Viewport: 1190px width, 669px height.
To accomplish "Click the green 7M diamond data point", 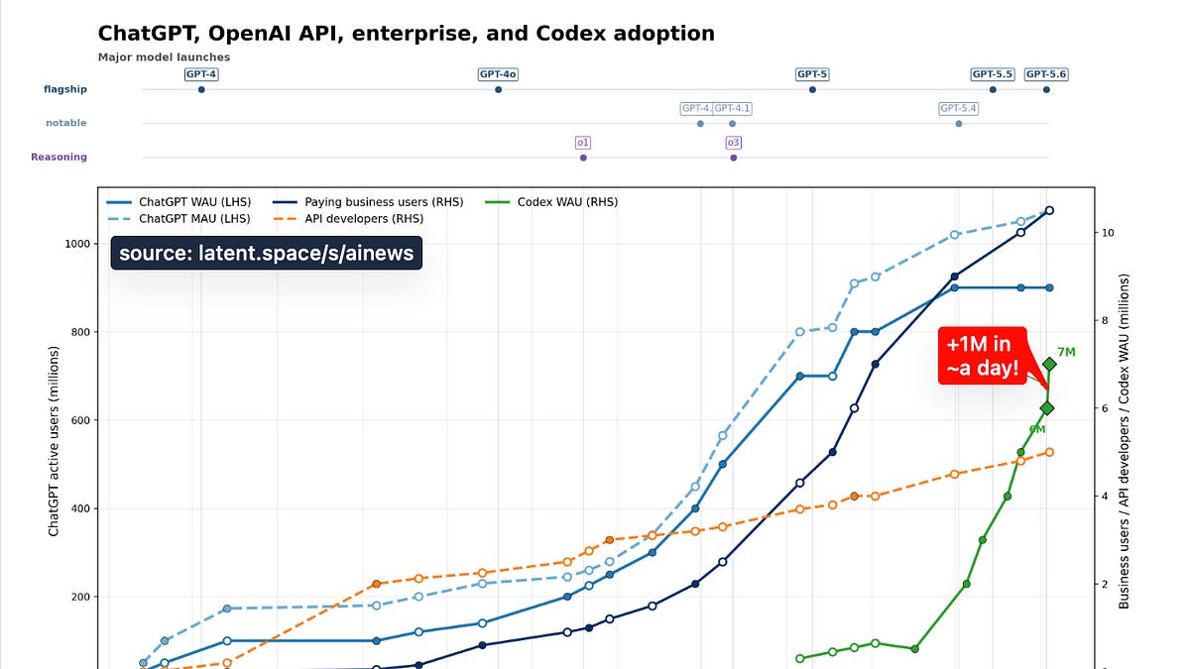I will (x=1049, y=364).
